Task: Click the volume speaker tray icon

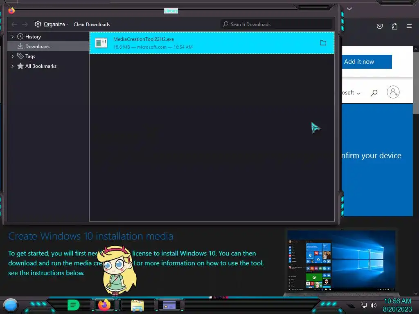Action: 373,305
